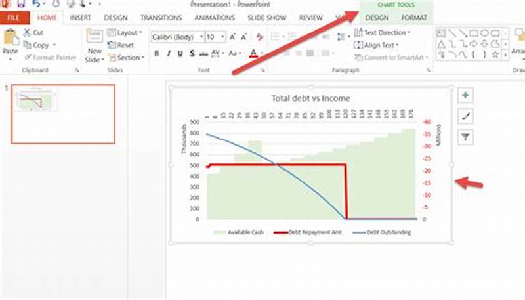
Task: Open the Calibri (Body) font dropdown
Action: (x=201, y=37)
